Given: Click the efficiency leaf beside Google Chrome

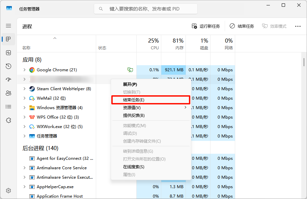Looking at the screenshot, I should click(130, 70).
